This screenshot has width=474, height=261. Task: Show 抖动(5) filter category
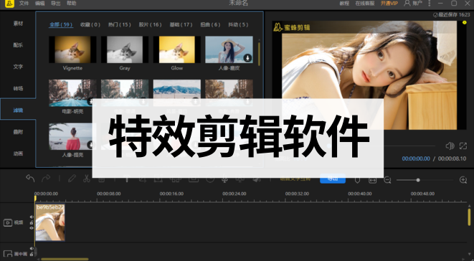[238, 24]
